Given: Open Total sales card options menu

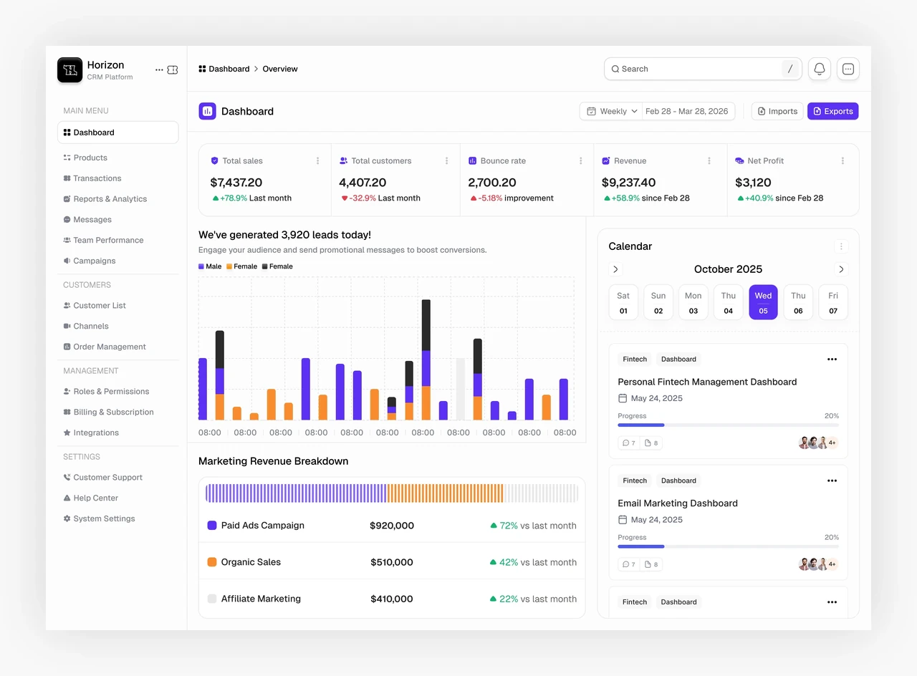Looking at the screenshot, I should tap(318, 161).
